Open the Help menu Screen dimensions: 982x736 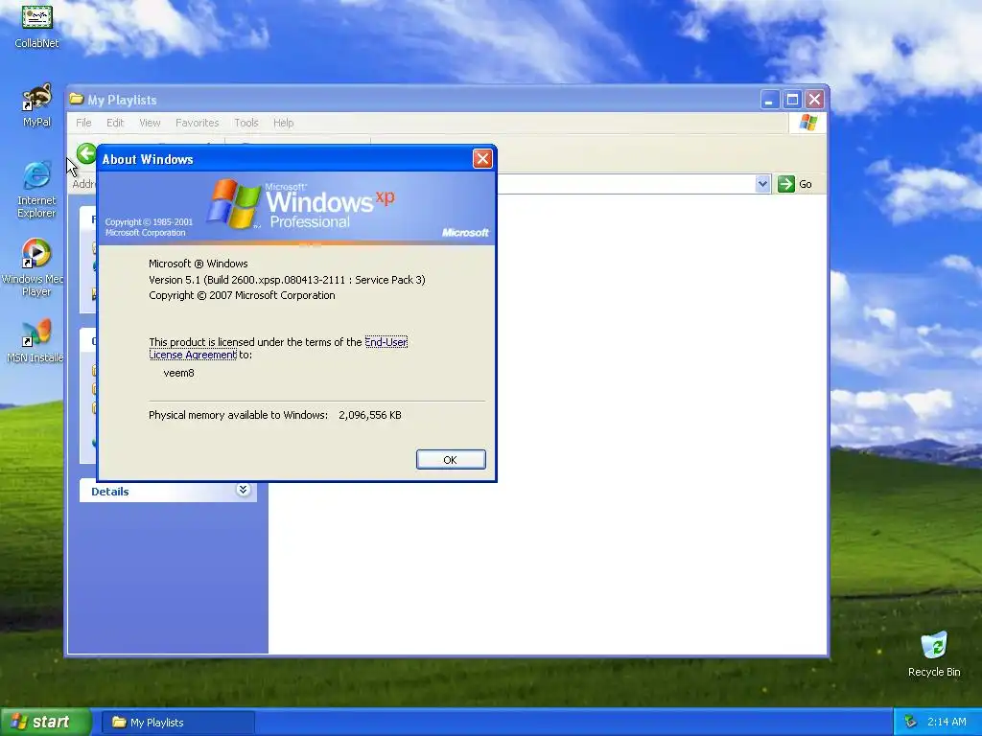(x=283, y=123)
